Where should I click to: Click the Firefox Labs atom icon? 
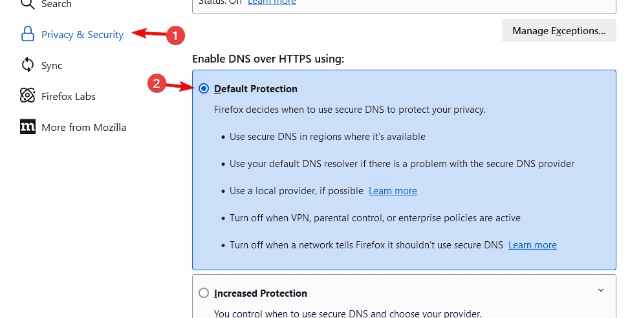(x=27, y=95)
